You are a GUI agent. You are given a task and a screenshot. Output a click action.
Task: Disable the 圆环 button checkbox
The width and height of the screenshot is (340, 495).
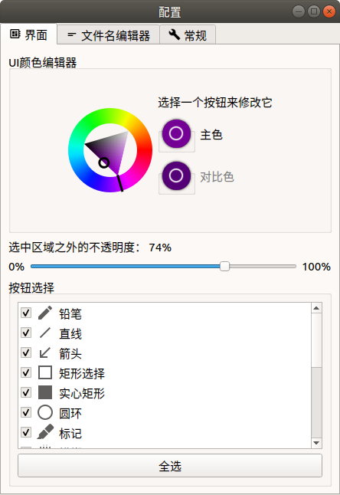tap(26, 412)
